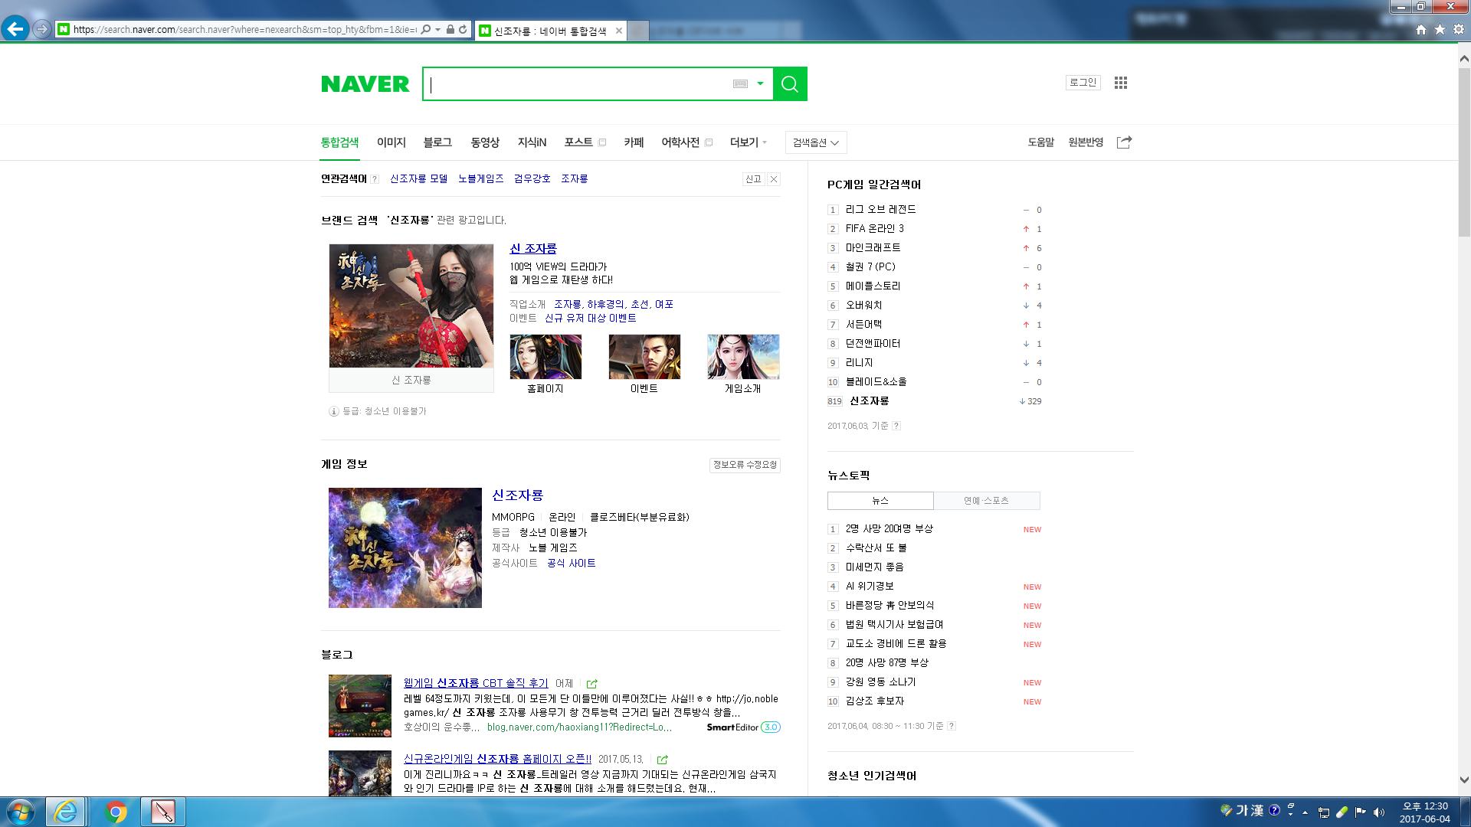Open blog post 웹게임 신조자룡 CBT 솔직 후기
The image size is (1471, 827).
pyautogui.click(x=476, y=683)
